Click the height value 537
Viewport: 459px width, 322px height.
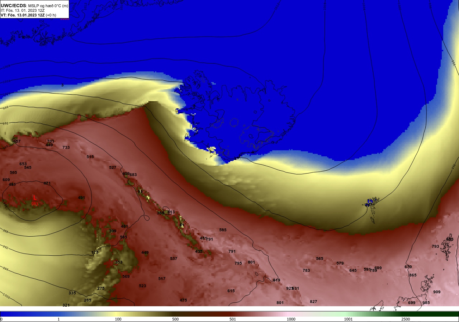click(174, 259)
